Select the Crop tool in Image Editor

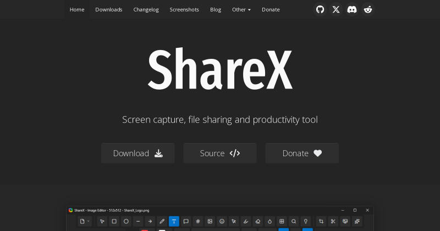[x=321, y=221]
